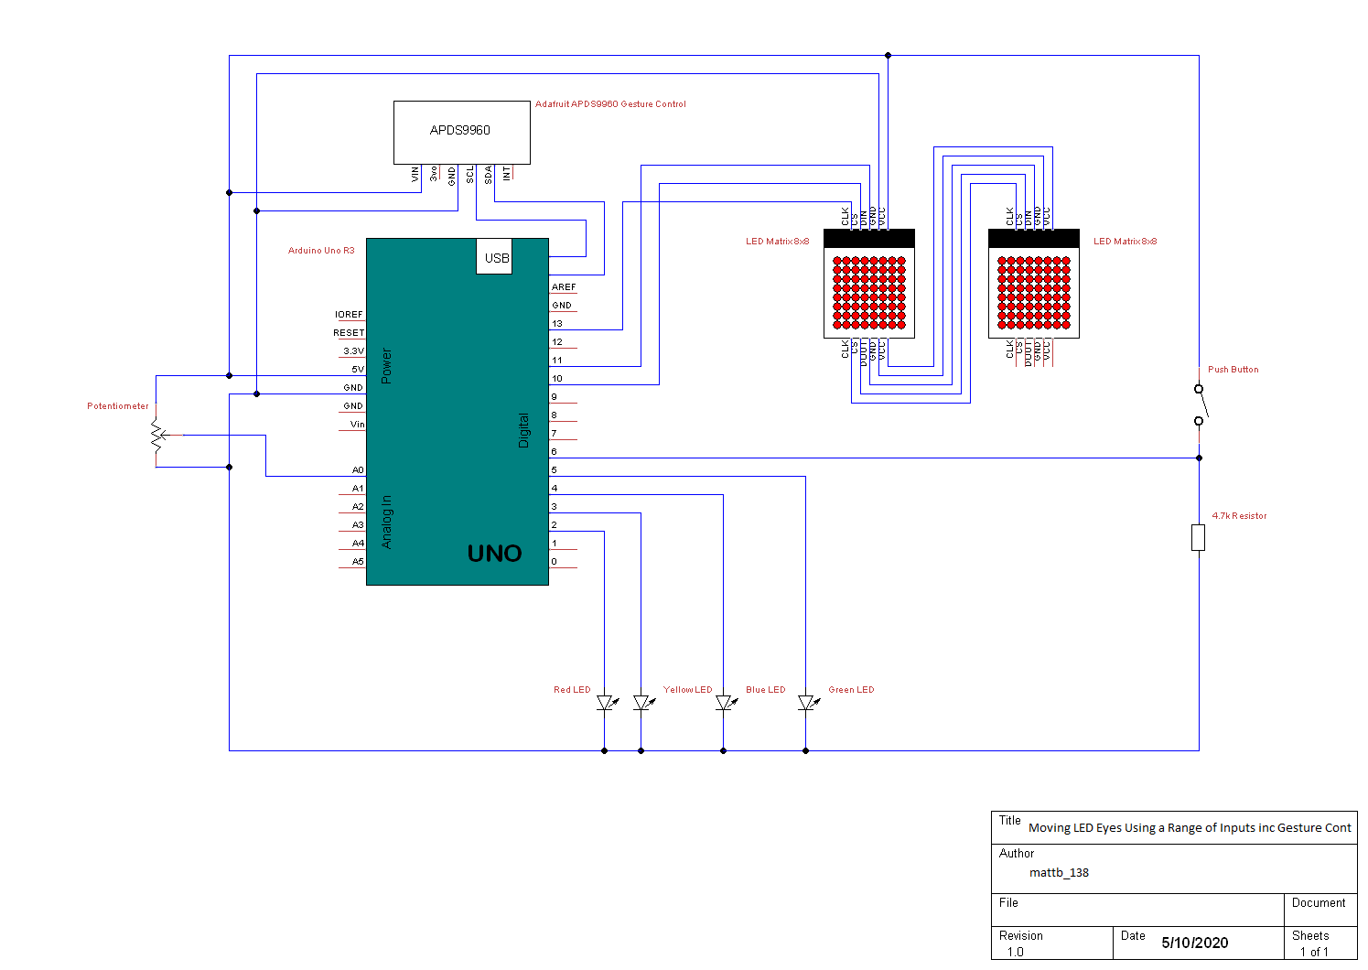Select the APDS9960 gesture sensor component

(461, 132)
